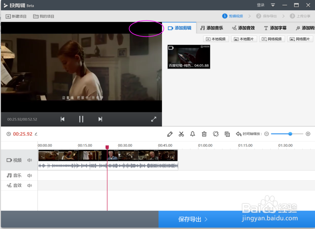
Task: Open the bell sound marker tool
Action: click(x=192, y=134)
